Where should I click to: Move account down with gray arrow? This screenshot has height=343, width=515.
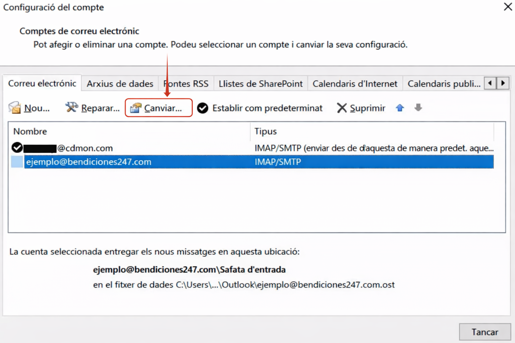click(x=418, y=108)
